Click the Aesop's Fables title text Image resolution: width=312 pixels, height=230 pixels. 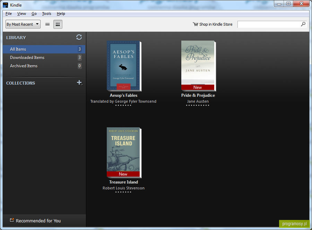(x=123, y=95)
